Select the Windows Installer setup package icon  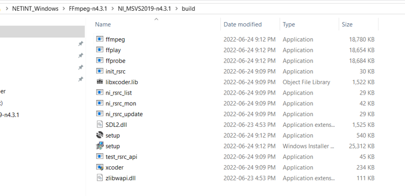coord(100,146)
